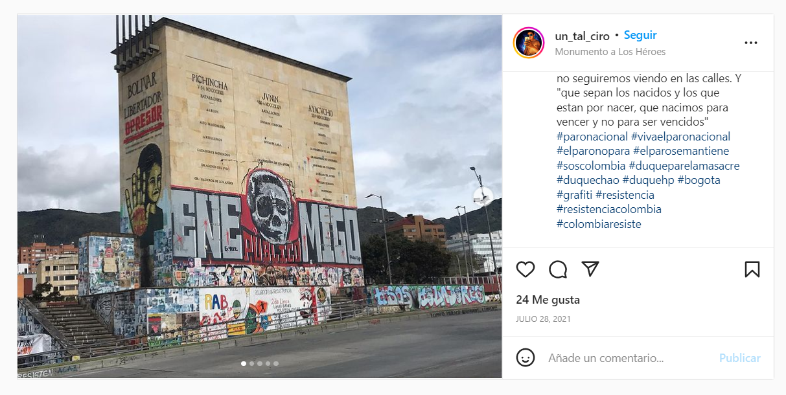
Task: Open the #soscolombia hashtag
Action: point(591,166)
